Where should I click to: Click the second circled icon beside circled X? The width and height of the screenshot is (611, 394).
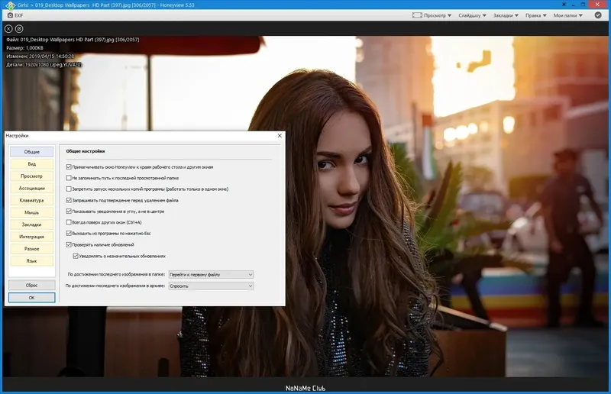tap(19, 29)
